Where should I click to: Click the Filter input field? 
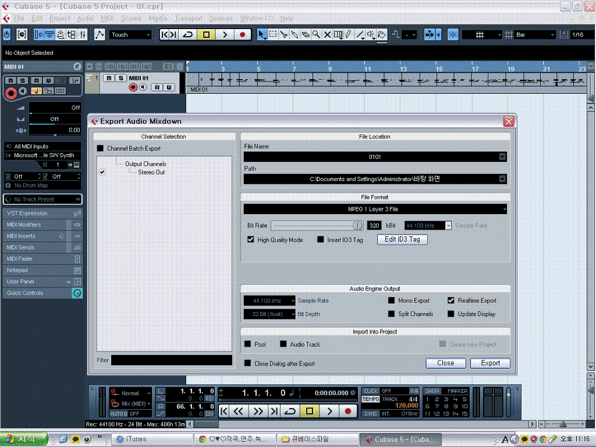coord(172,360)
